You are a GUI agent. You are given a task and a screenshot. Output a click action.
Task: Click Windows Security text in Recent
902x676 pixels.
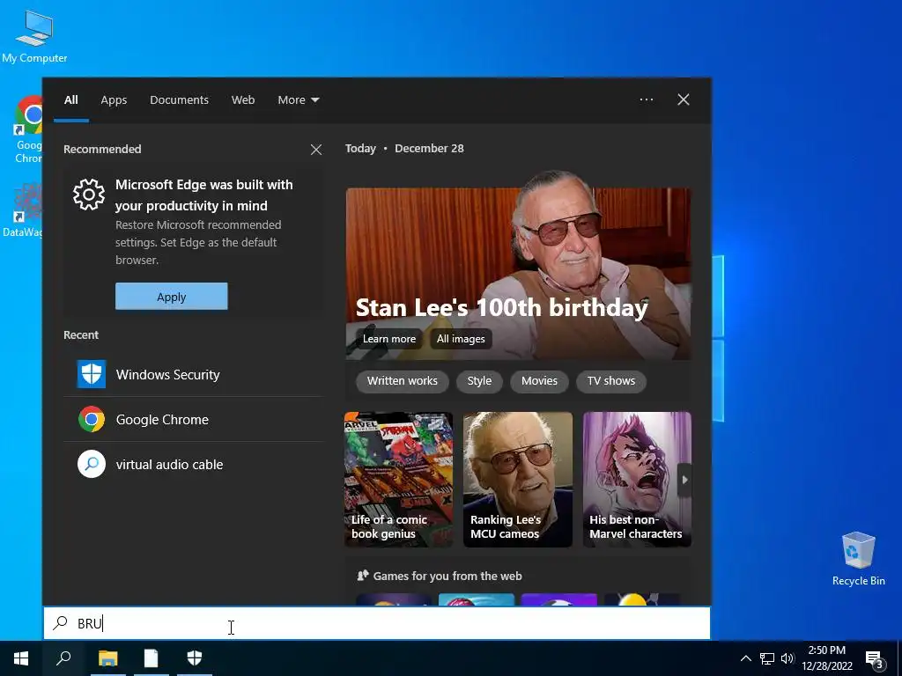pos(168,375)
